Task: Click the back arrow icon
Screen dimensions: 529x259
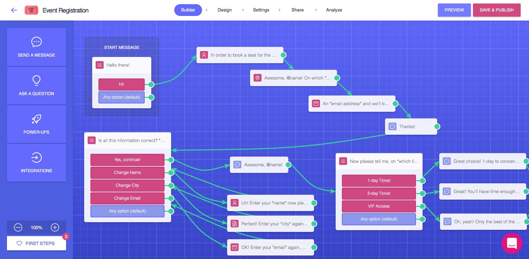Action: [x=14, y=10]
